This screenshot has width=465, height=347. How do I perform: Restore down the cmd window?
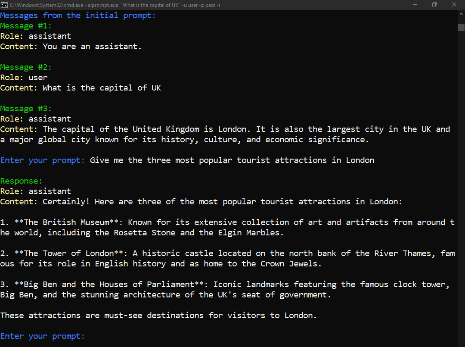coord(434,5)
